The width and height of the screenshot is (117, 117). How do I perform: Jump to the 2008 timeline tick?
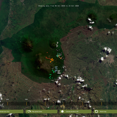coord(45,104)
